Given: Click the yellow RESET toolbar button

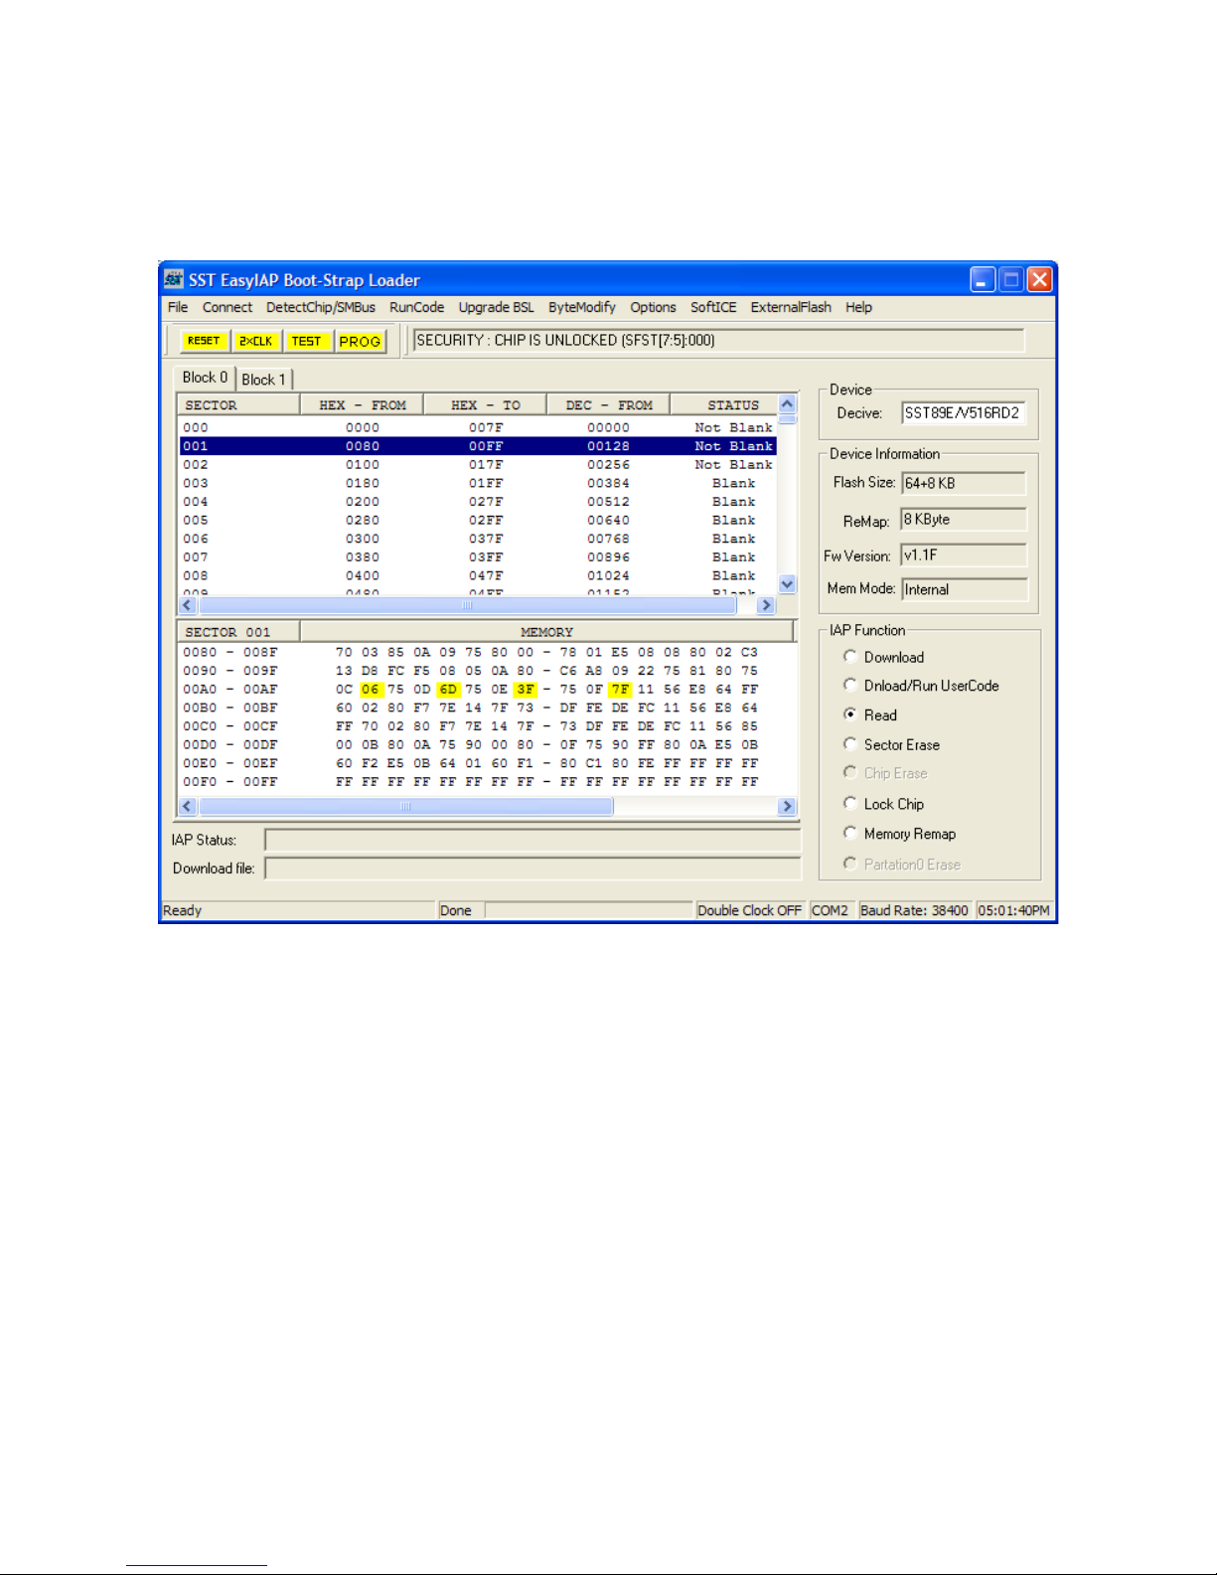Looking at the screenshot, I should (204, 341).
